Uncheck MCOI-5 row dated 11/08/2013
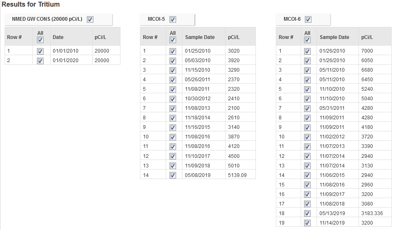The height and width of the screenshot is (230, 395). point(172,109)
